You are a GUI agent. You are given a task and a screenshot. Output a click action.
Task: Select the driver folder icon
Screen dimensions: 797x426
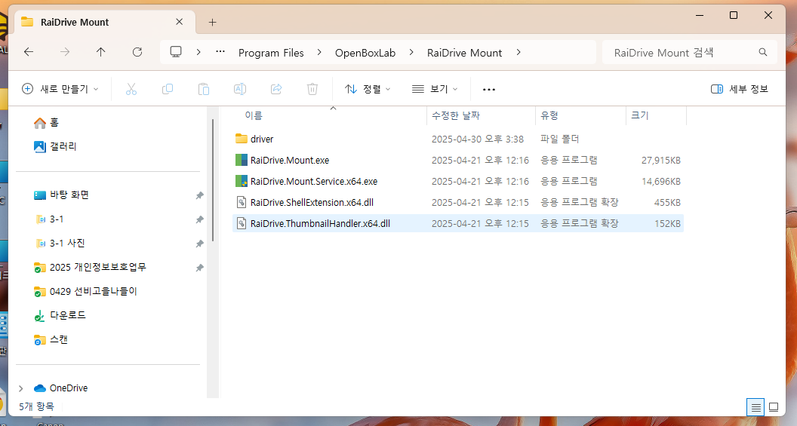pos(242,139)
